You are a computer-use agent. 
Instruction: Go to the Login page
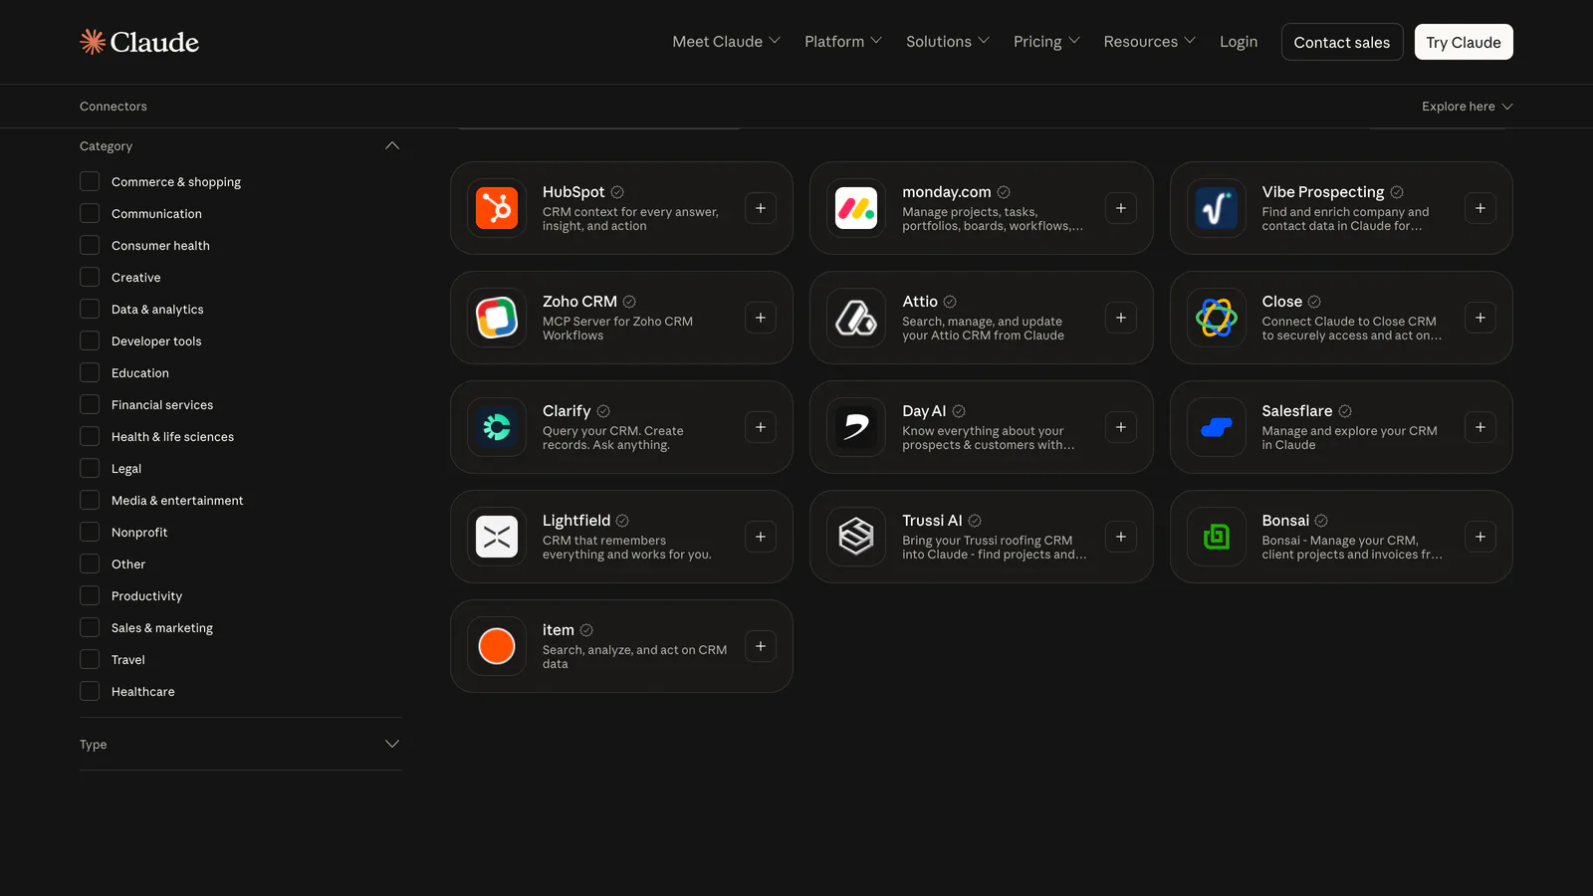(1239, 42)
